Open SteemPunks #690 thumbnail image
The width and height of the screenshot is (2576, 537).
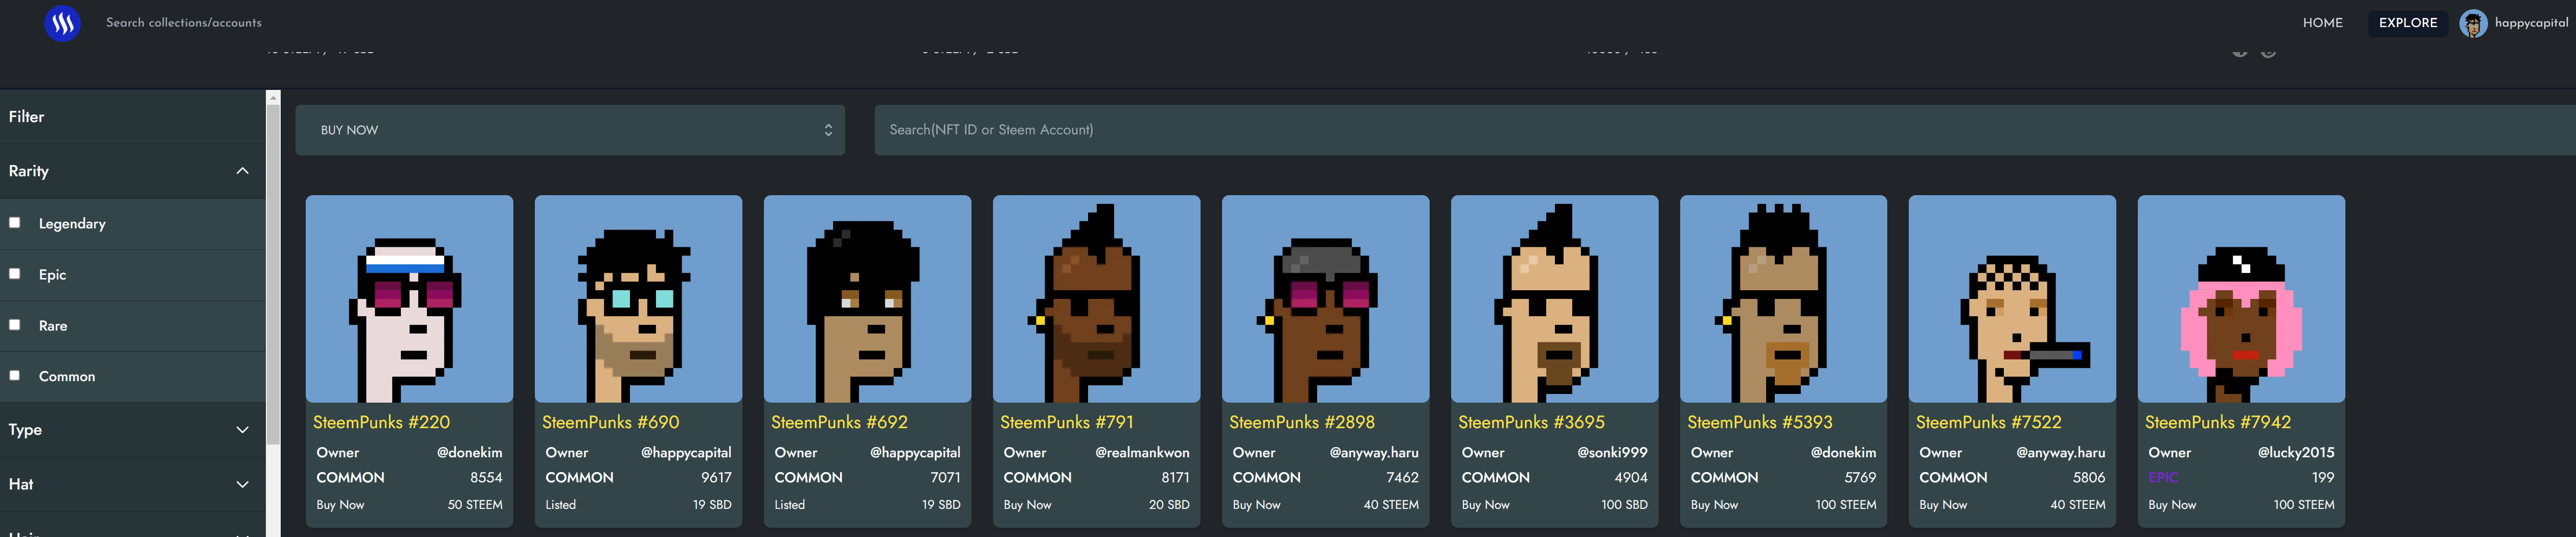click(x=638, y=299)
